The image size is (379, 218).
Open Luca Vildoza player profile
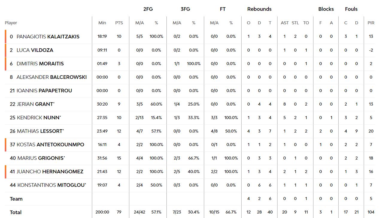(x=35, y=50)
